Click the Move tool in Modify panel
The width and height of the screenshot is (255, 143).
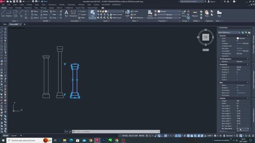point(34,12)
